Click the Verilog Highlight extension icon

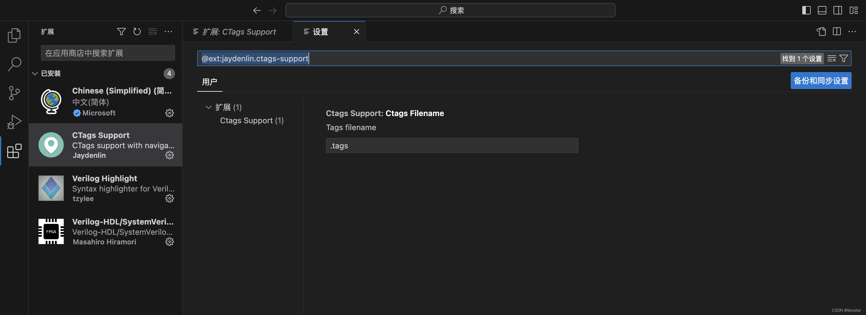tap(51, 188)
